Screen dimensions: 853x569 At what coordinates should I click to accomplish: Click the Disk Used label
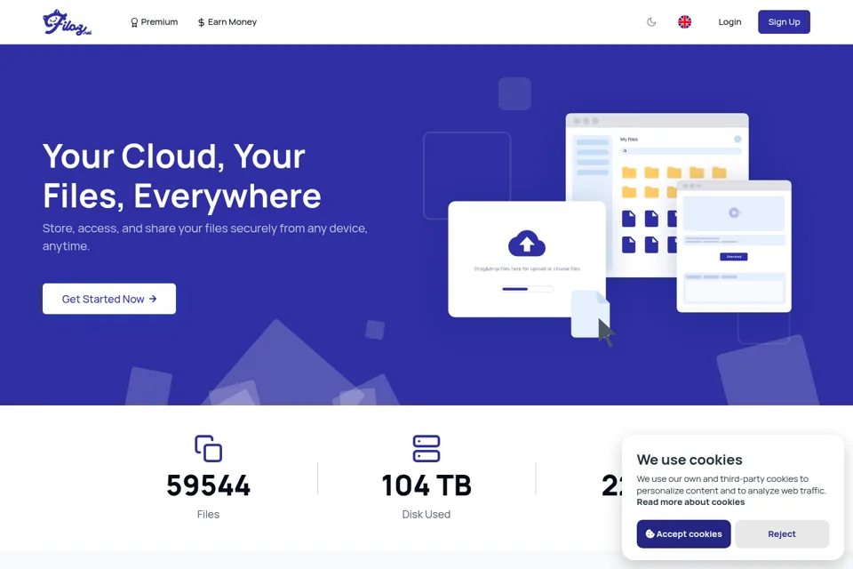[x=426, y=514]
